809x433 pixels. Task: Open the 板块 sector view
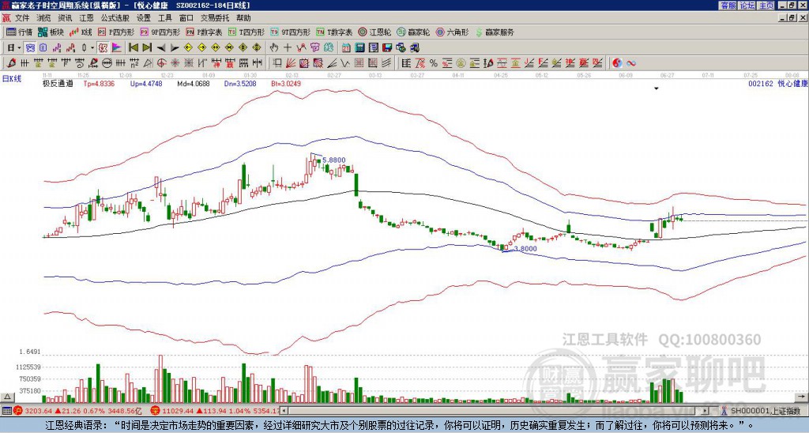[51, 32]
